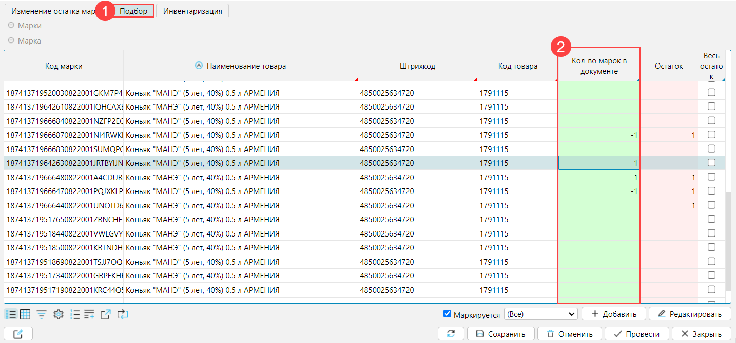
Task: Click the numbered list icon
Action: tap(75, 314)
